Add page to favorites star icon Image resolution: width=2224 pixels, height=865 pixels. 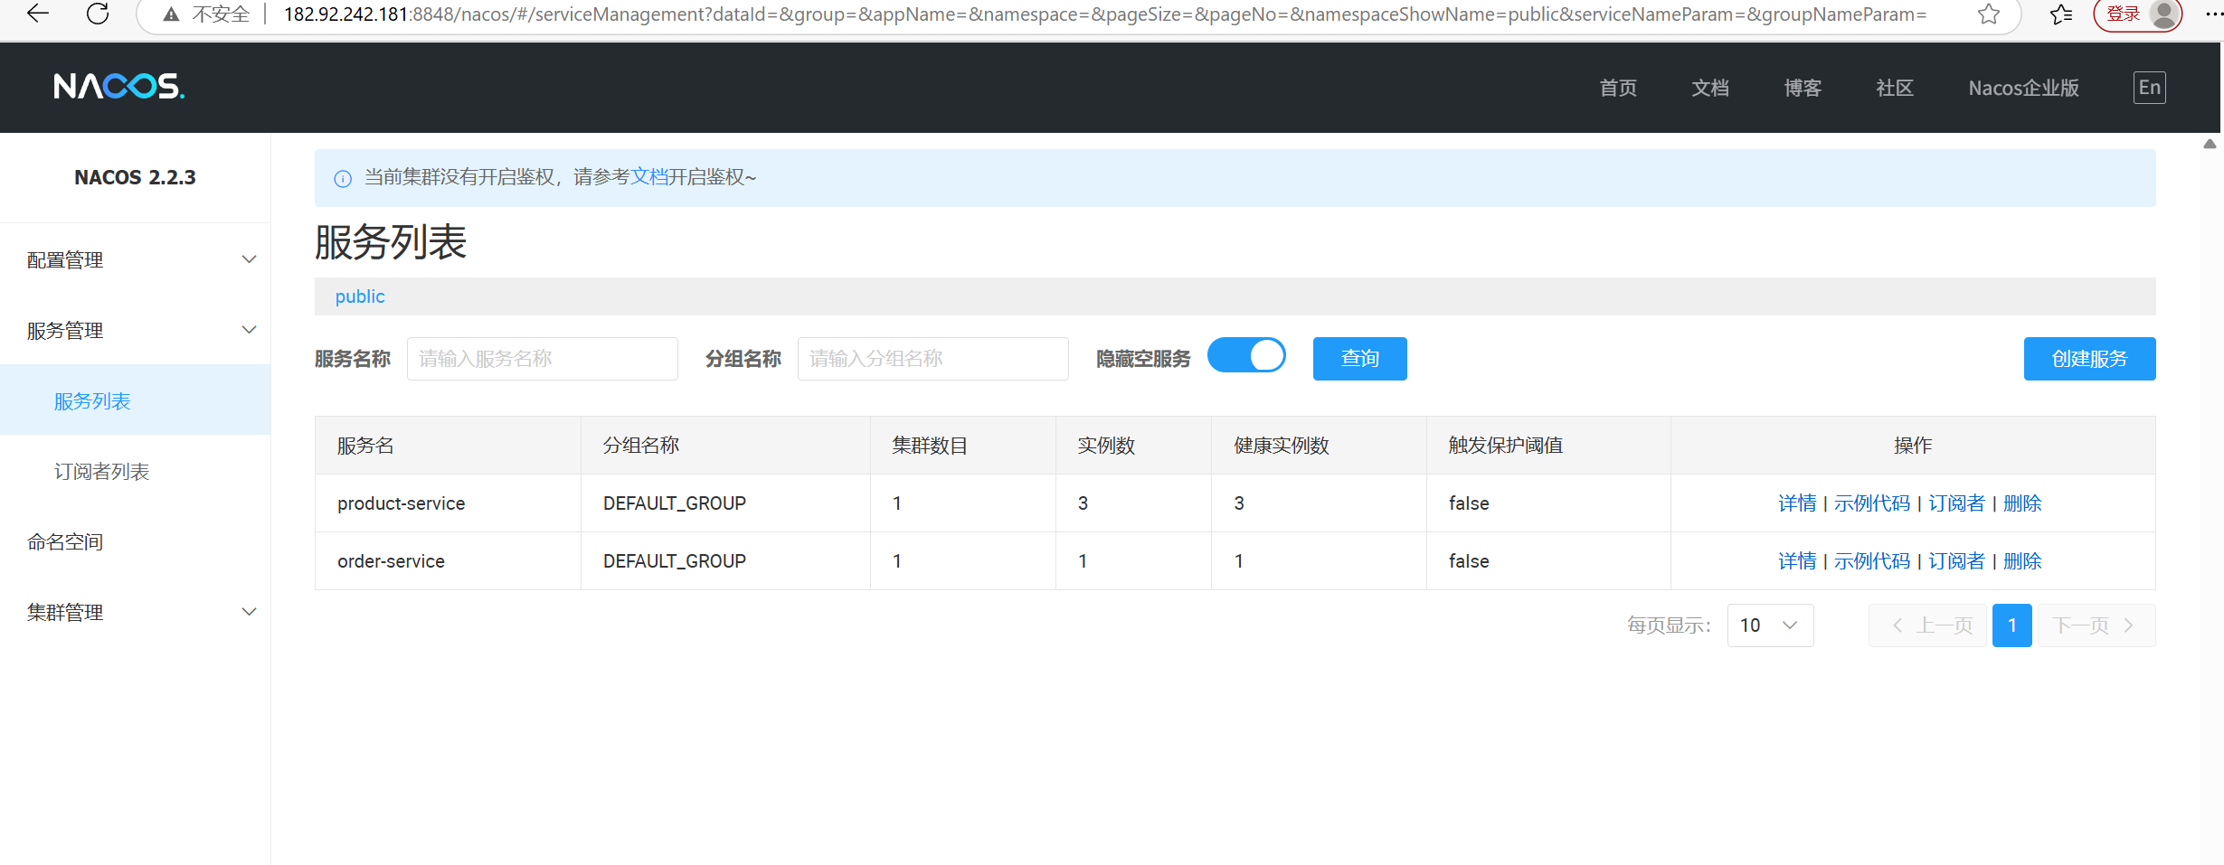click(1989, 14)
